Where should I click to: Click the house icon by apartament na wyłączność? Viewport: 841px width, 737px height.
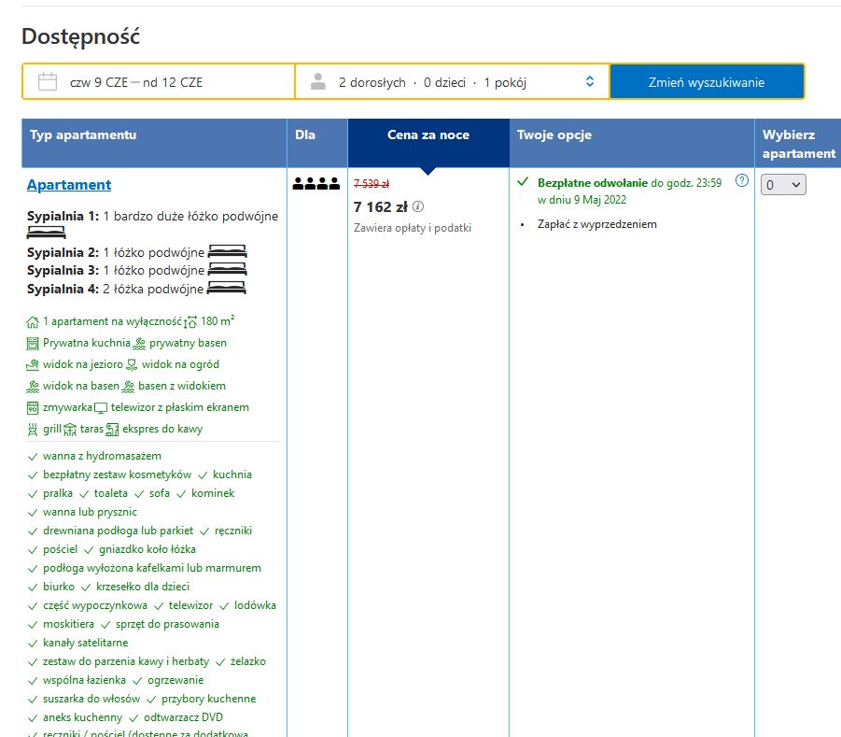tap(33, 322)
